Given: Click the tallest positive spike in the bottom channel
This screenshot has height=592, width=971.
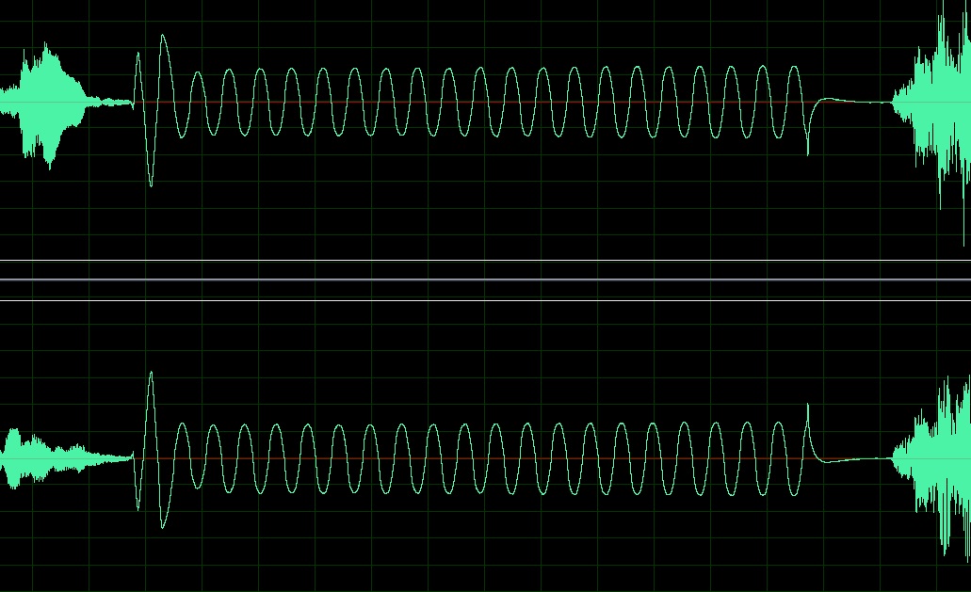Looking at the screenshot, I should coord(151,374).
